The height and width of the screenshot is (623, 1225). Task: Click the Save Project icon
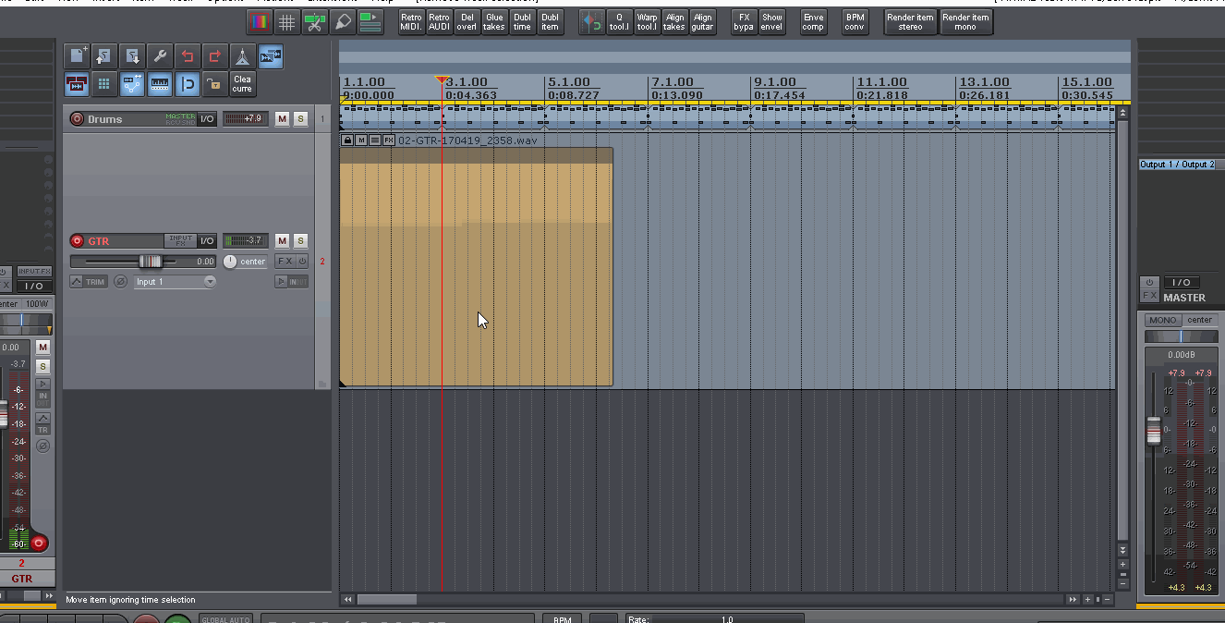[132, 56]
